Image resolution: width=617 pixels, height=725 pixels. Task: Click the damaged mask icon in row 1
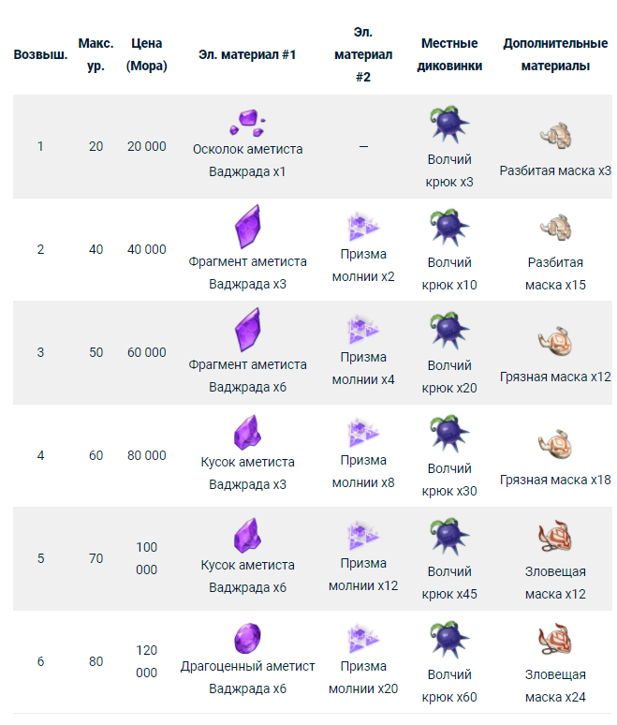[x=555, y=135]
